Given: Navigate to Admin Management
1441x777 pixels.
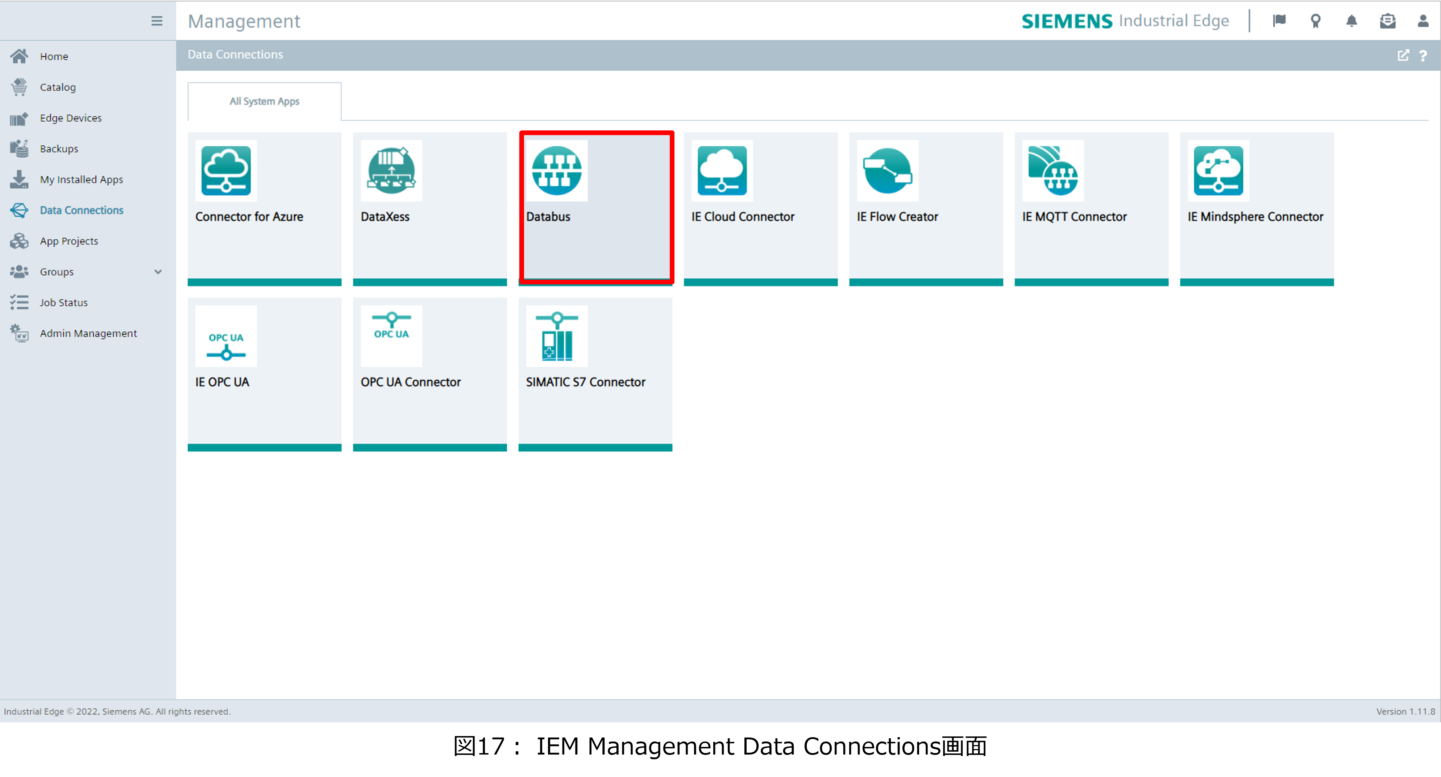Looking at the screenshot, I should [88, 333].
